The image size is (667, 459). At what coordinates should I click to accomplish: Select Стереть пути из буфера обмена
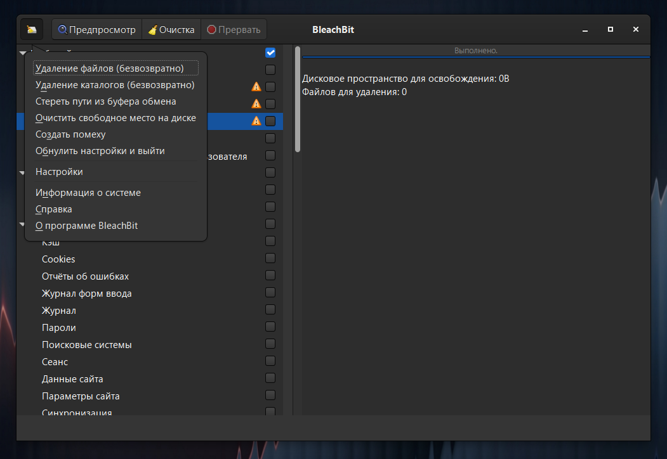[x=116, y=101]
